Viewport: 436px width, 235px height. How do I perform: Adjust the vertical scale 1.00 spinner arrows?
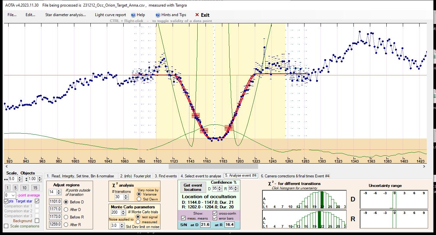click(x=40, y=179)
